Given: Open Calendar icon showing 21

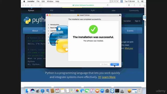Looking at the screenshot, I should click(x=57, y=91).
